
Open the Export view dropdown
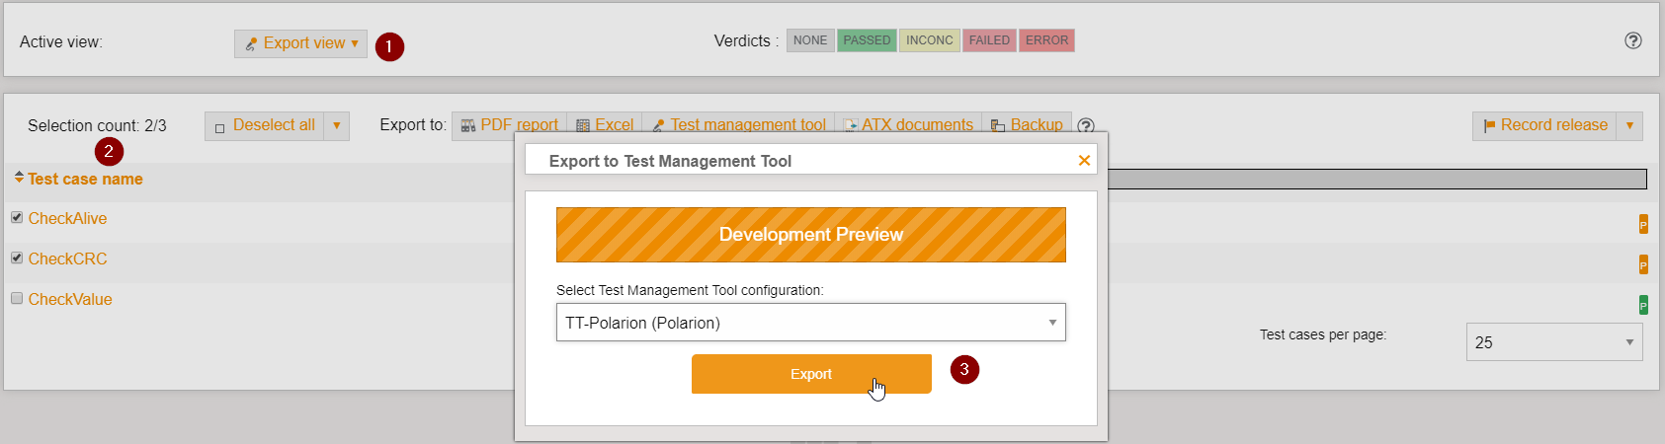(300, 43)
